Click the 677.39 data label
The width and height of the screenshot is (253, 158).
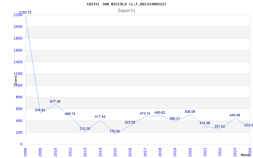(55, 101)
